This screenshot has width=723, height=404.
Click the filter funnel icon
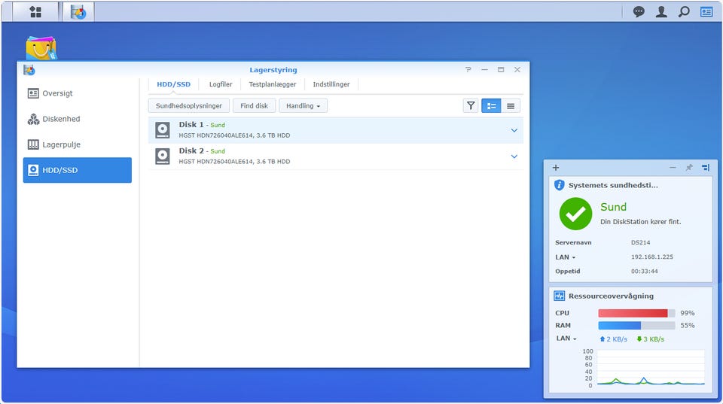(470, 106)
